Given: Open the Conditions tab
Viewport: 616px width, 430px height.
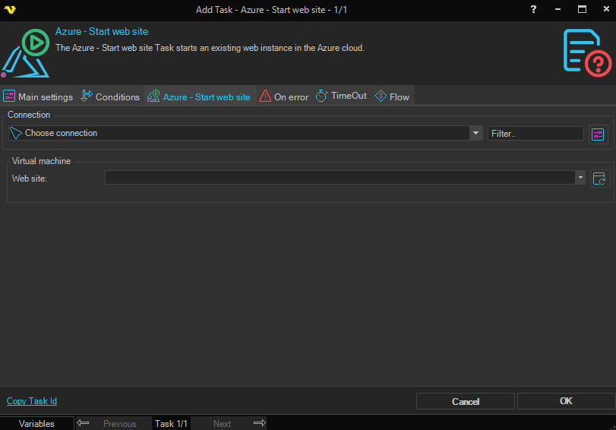Looking at the screenshot, I should (110, 96).
